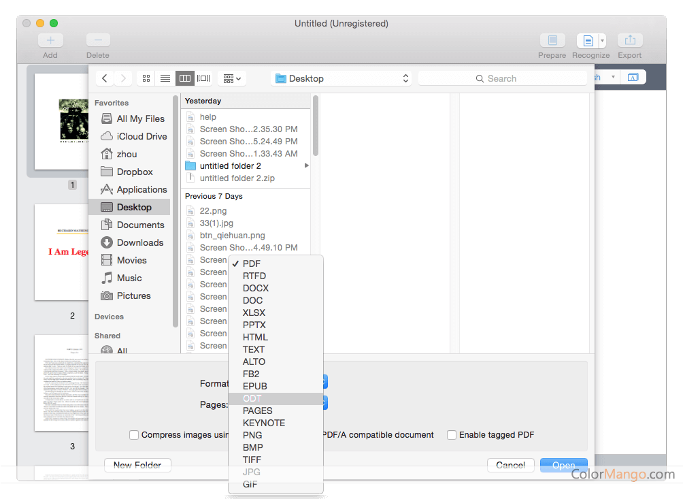Open the Desktop location dropdown
Viewport: 683px width, 499px height.
click(341, 78)
